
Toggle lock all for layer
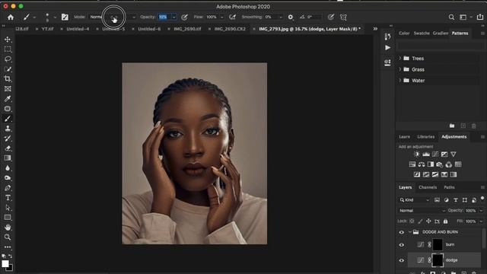click(x=446, y=221)
